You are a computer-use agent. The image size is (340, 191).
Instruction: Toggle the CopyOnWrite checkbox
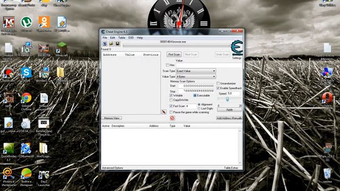(x=171, y=100)
